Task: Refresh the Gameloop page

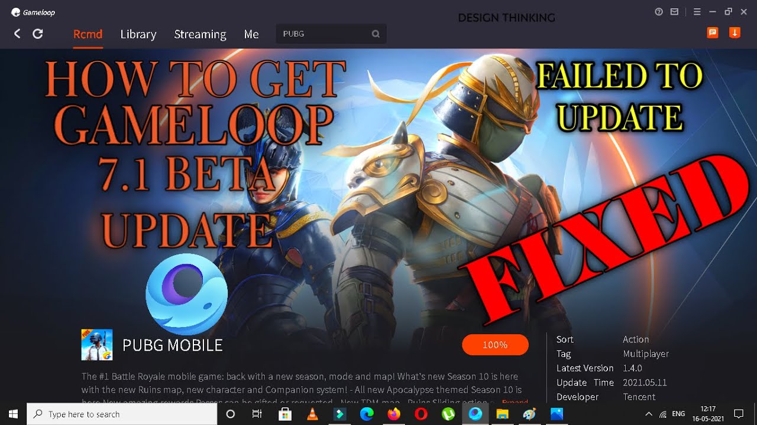Action: point(38,34)
